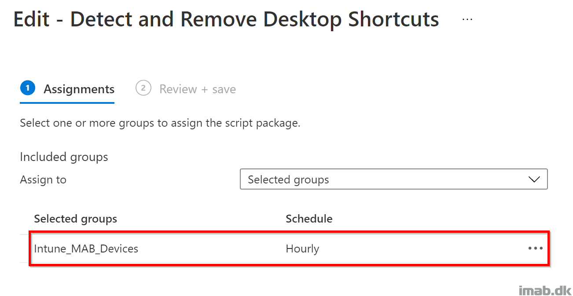Click the Review + save label text
This screenshot has width=573, height=296.
(198, 89)
